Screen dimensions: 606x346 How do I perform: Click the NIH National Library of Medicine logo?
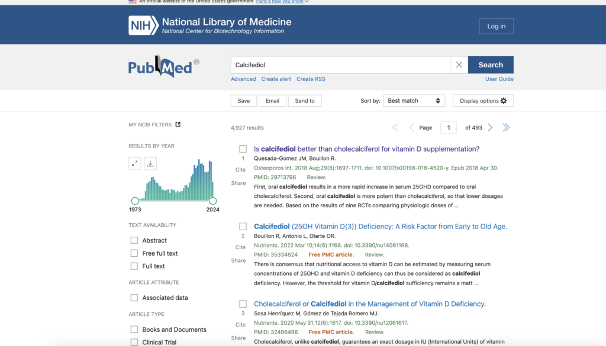pos(210,25)
